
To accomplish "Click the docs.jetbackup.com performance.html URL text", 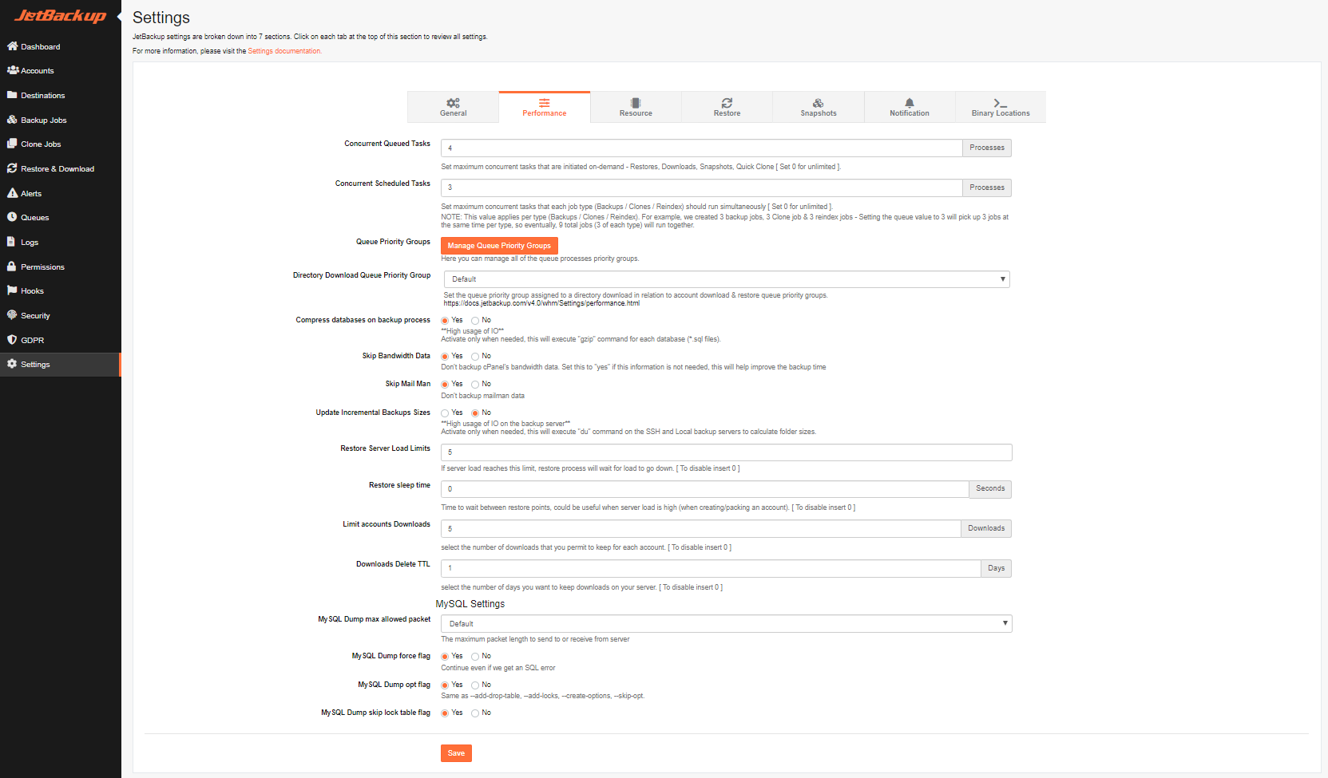I will point(541,303).
